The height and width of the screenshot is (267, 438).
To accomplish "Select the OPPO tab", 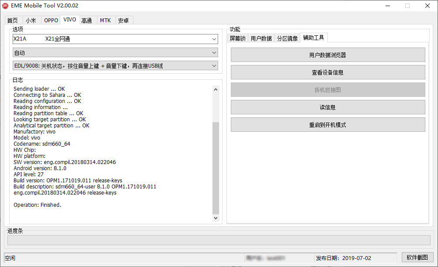I will (x=51, y=21).
